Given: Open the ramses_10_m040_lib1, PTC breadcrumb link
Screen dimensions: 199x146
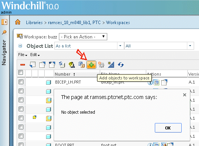Looking at the screenshot, I should pos(74,23).
